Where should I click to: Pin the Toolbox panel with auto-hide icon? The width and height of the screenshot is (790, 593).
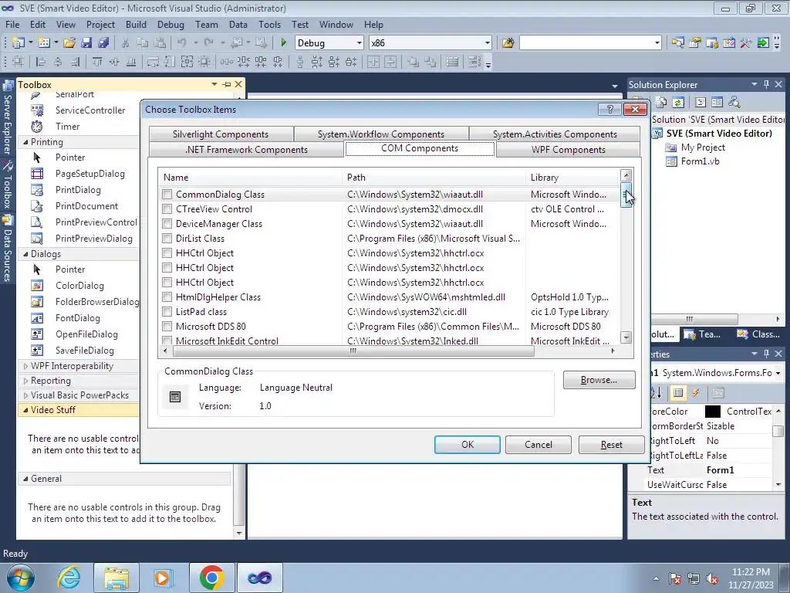[227, 84]
